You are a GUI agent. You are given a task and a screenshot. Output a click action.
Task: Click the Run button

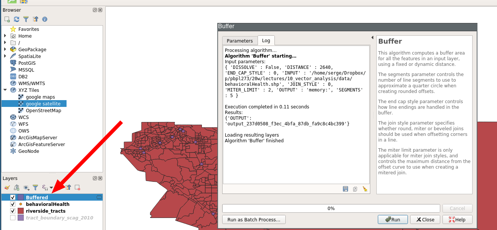coord(392,219)
